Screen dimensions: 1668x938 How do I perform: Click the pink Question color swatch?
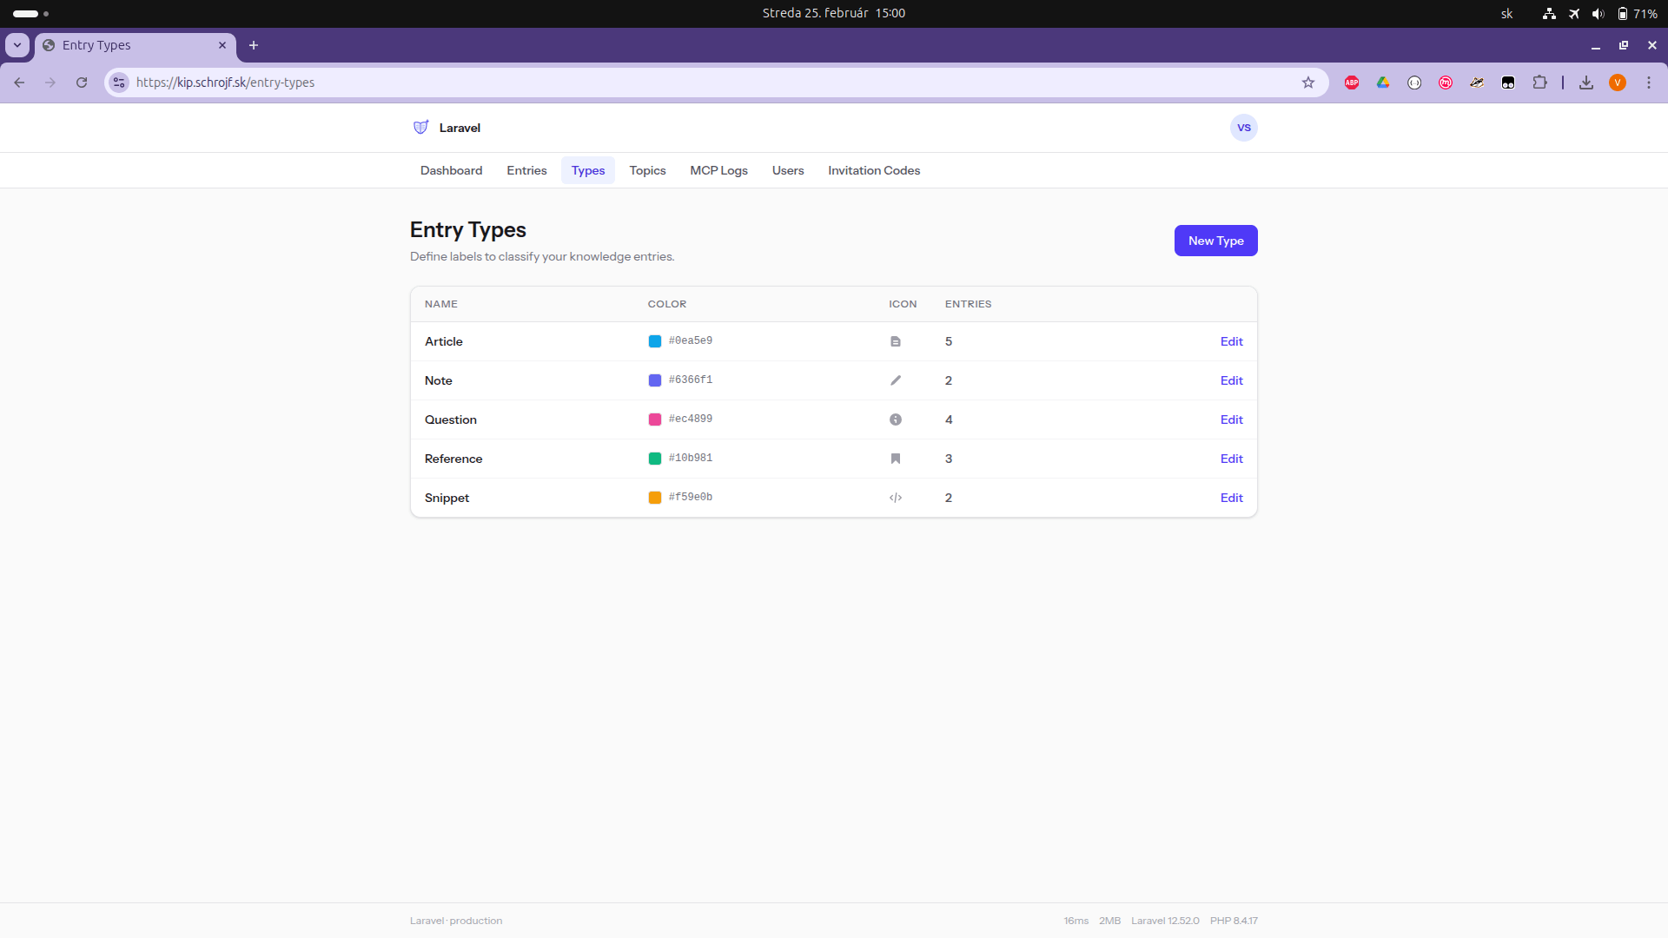pyautogui.click(x=655, y=419)
